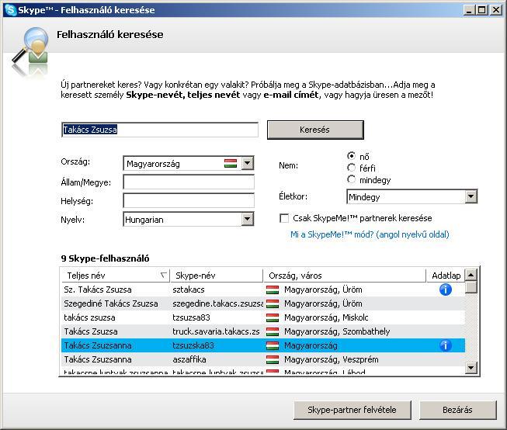The image size is (507, 430).
Task: Click 'szegedine.takacs.zsuzsa' Skype name cell
Action: tap(217, 303)
